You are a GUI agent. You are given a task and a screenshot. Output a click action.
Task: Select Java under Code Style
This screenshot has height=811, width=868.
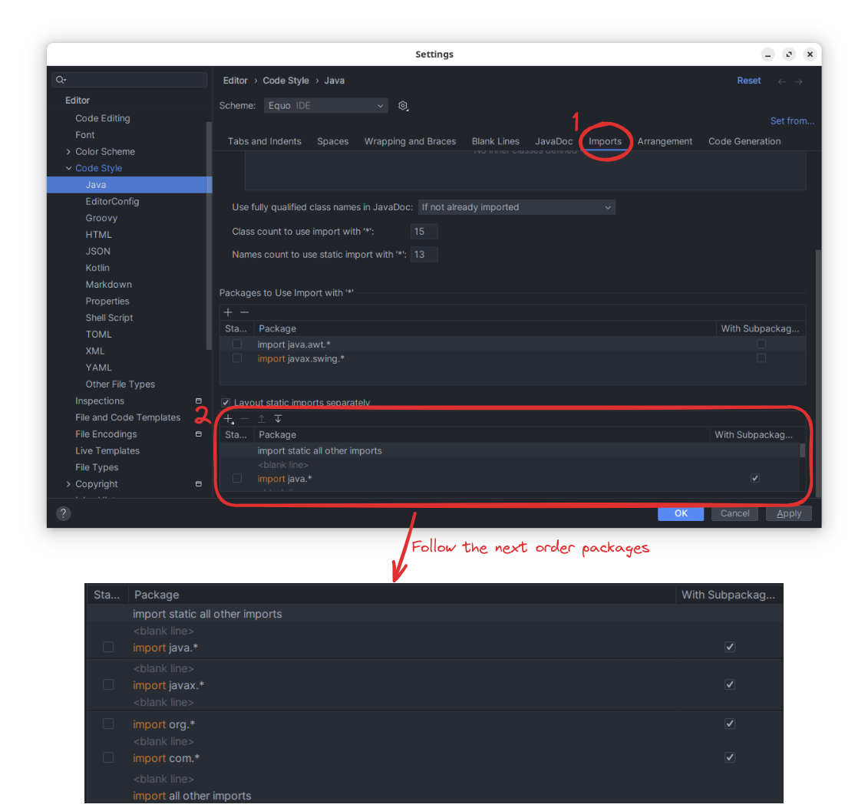130,185
